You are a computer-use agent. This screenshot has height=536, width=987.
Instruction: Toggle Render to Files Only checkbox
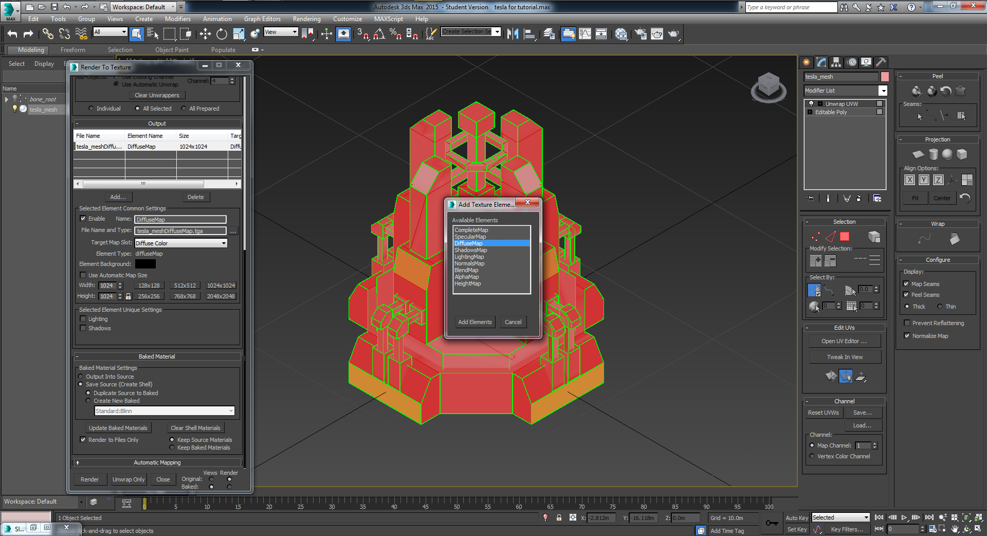(x=83, y=440)
